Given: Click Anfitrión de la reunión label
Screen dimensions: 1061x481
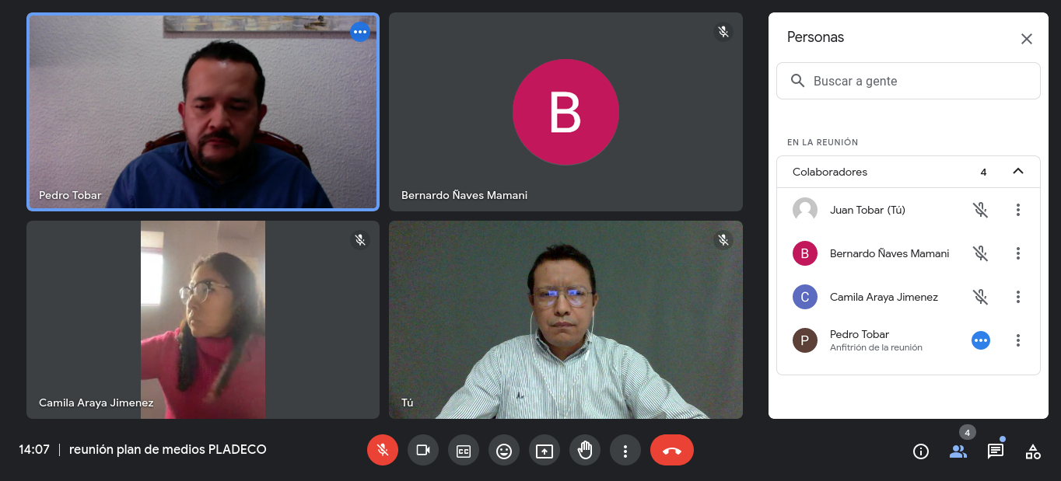Looking at the screenshot, I should (x=876, y=348).
